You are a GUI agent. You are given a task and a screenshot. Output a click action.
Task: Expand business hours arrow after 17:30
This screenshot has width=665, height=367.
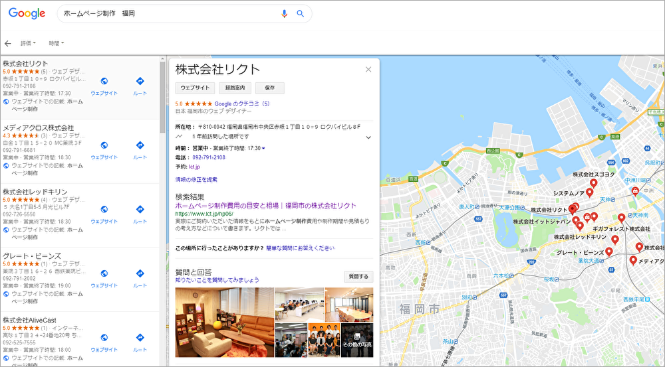pos(263,148)
